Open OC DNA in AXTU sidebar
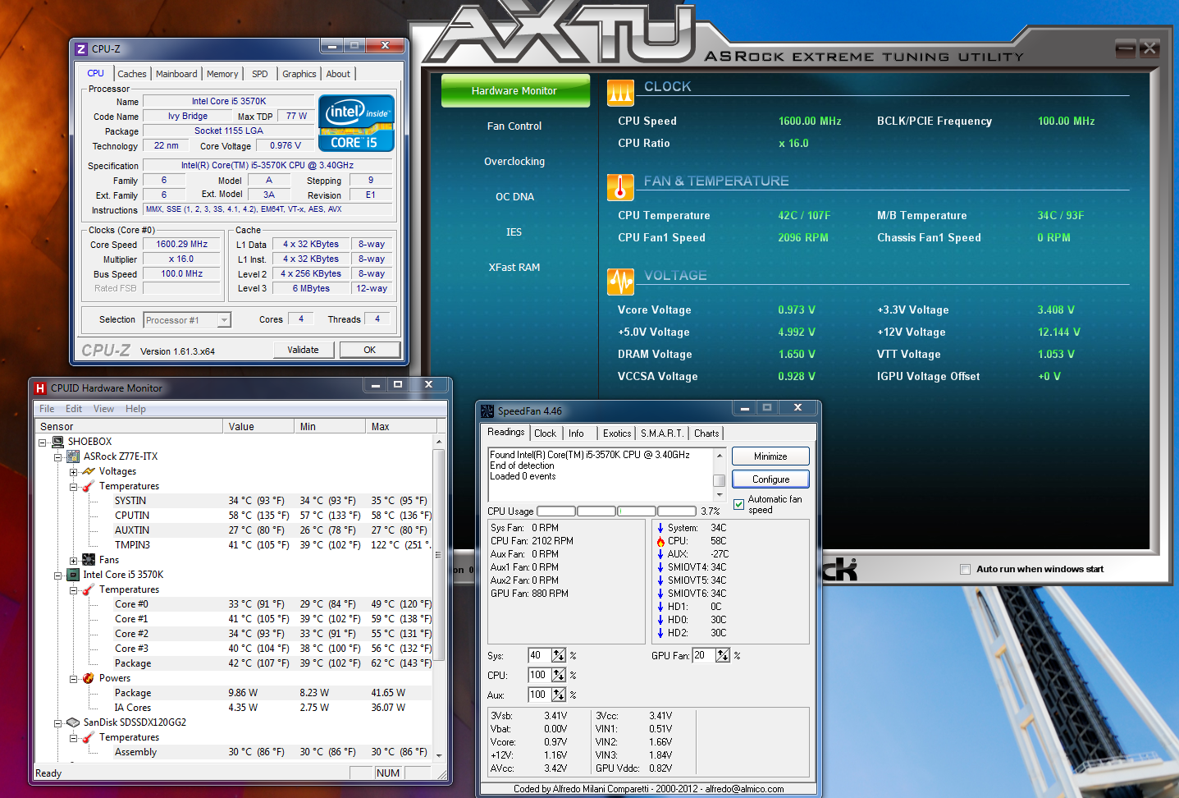 [514, 197]
